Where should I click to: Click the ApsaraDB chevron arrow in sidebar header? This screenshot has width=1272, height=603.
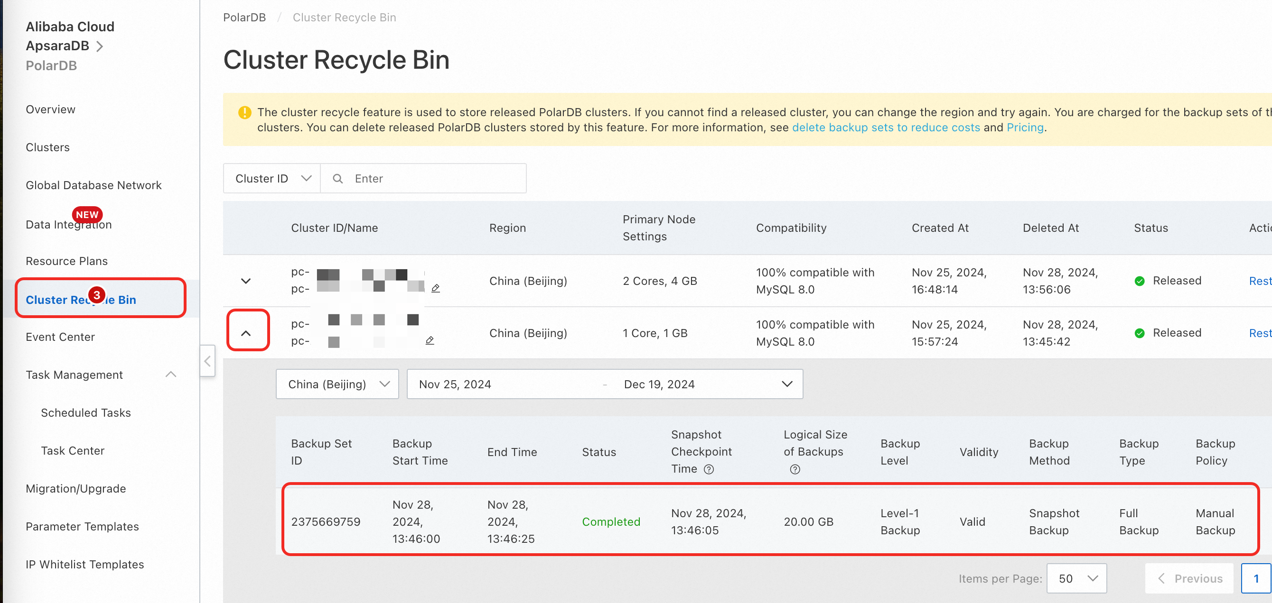pos(100,46)
